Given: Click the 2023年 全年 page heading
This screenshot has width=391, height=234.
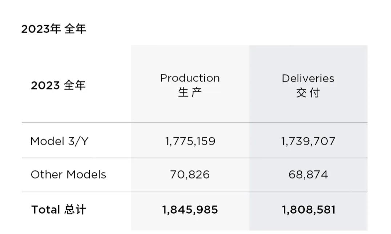Looking at the screenshot, I should 54,29.
